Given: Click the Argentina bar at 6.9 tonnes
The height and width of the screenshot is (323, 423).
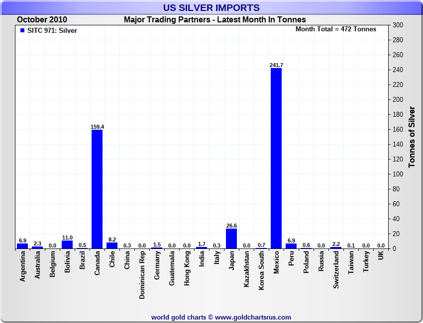Looking at the screenshot, I should [x=22, y=246].
